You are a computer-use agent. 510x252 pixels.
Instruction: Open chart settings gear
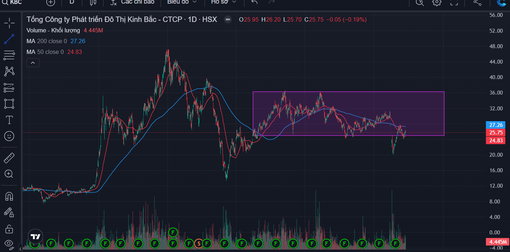[437, 2]
